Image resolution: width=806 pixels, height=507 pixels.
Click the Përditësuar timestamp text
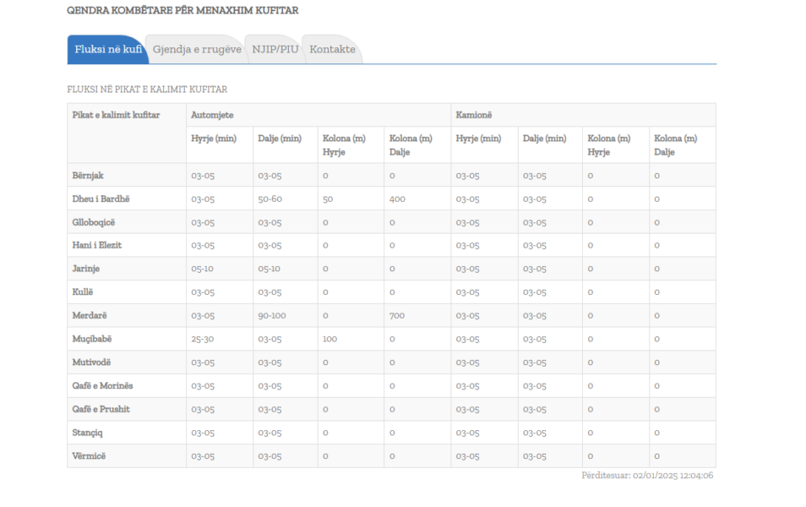(647, 476)
